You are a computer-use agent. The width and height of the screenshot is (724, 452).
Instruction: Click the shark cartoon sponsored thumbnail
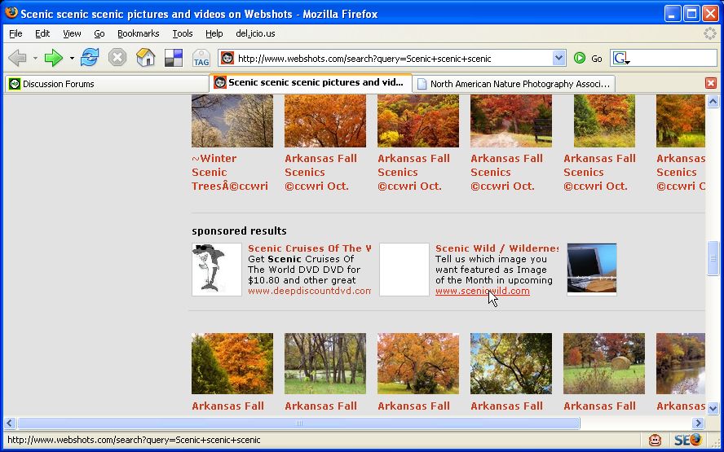[x=217, y=270]
